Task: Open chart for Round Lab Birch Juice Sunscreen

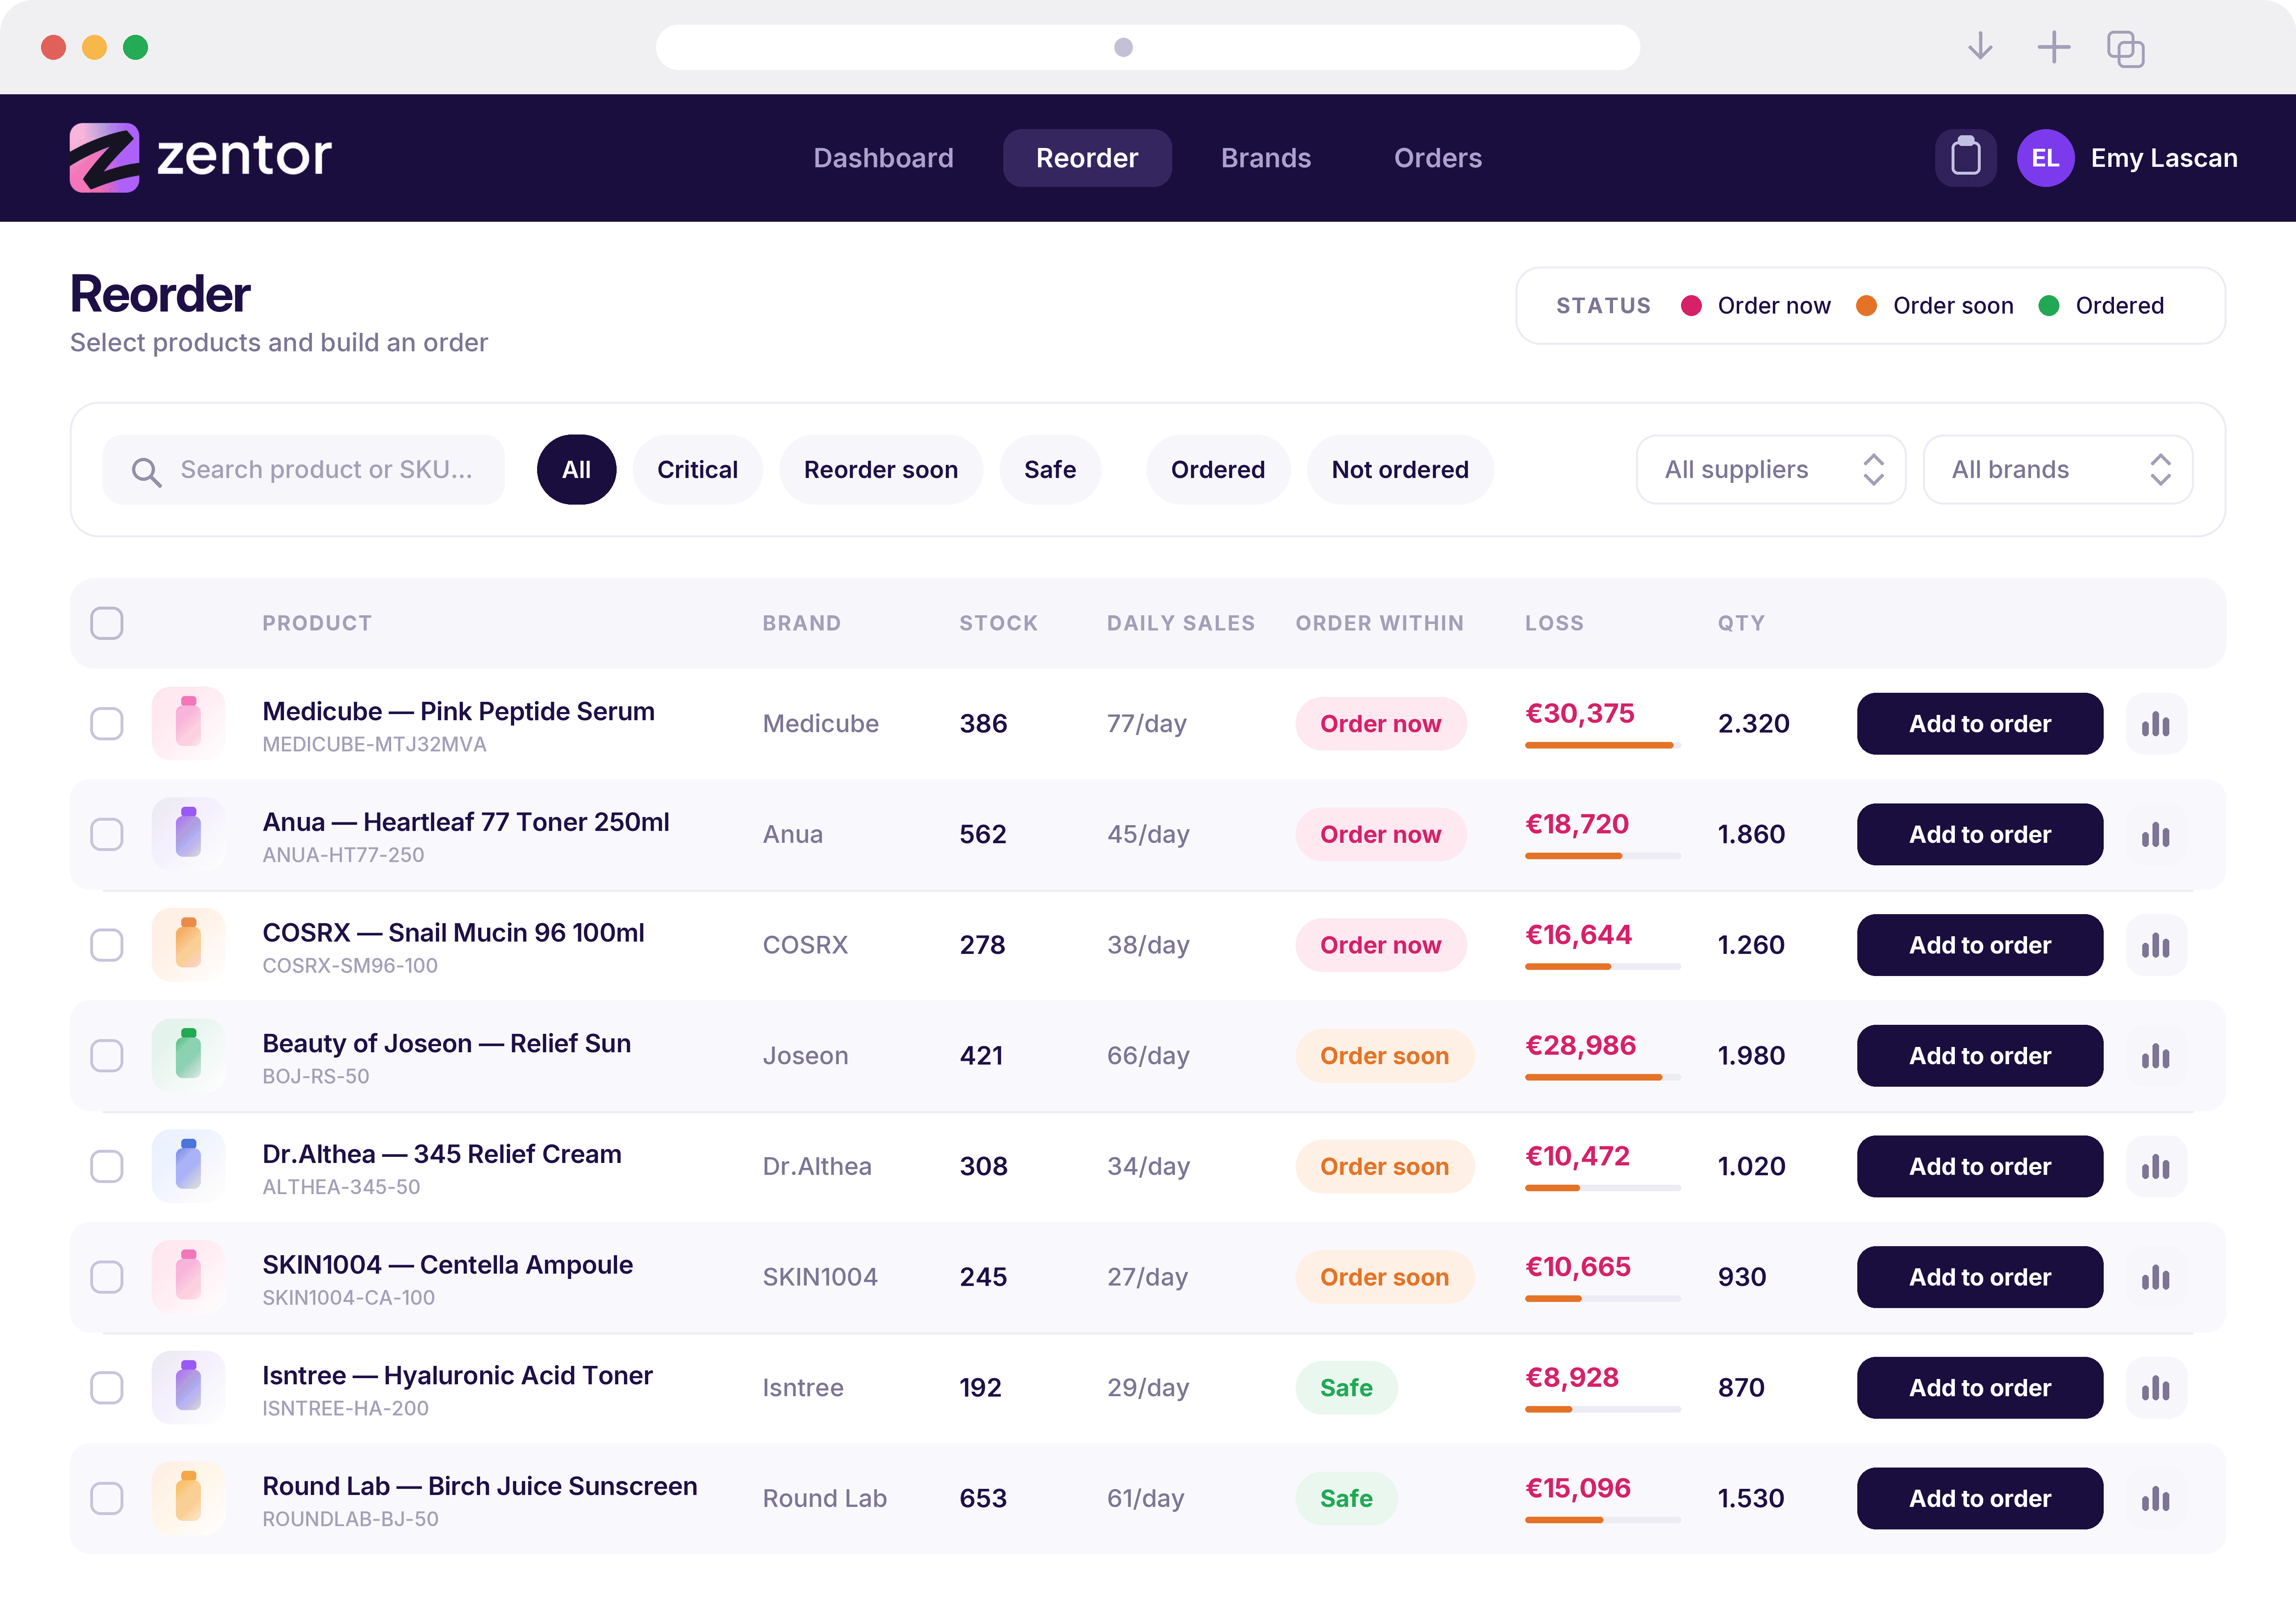Action: click(2156, 1499)
